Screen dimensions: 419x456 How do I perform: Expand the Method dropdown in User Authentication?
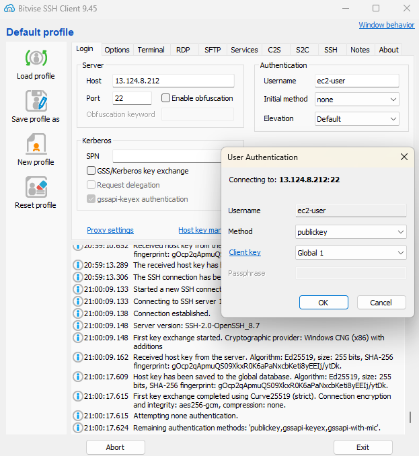click(350, 232)
